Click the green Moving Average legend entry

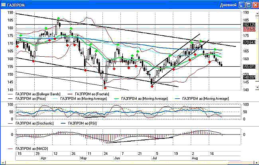coord(141,99)
